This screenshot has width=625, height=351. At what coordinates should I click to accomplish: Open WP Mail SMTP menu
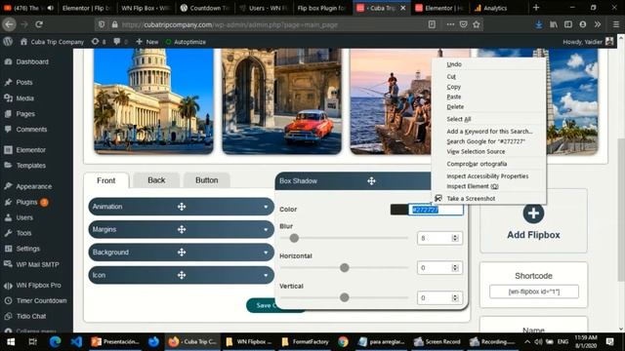coord(37,264)
